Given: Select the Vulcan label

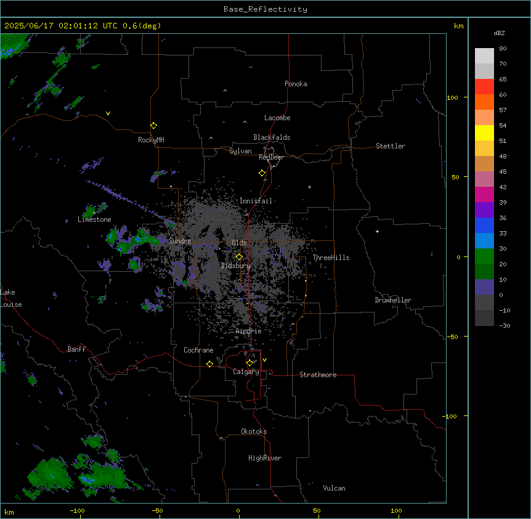Looking at the screenshot, I should [x=334, y=488].
